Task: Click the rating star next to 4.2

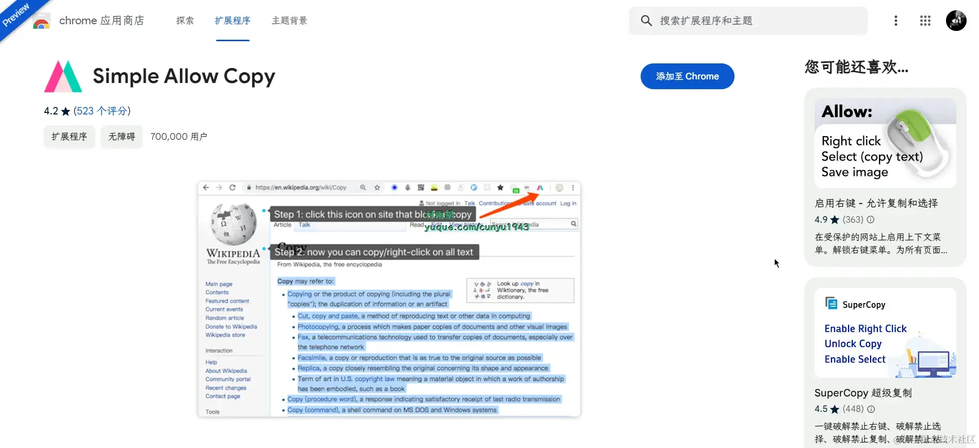Action: click(66, 111)
